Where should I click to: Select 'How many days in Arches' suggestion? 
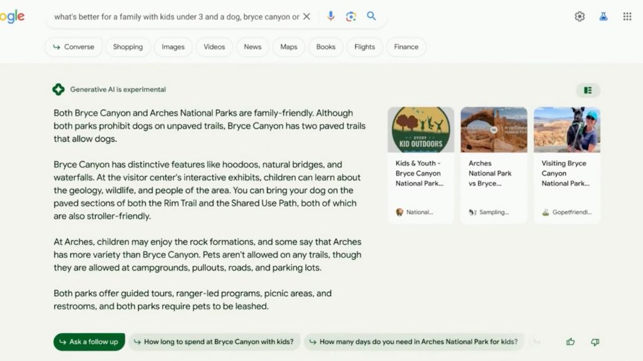414,342
